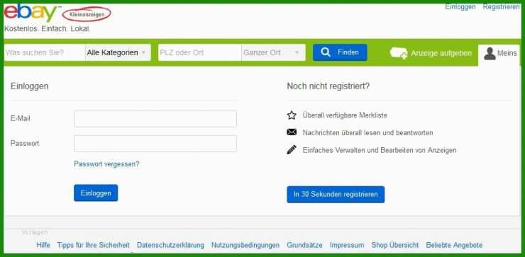
Task: Open the Nutzungsbedingungen footer link
Action: pyautogui.click(x=245, y=245)
